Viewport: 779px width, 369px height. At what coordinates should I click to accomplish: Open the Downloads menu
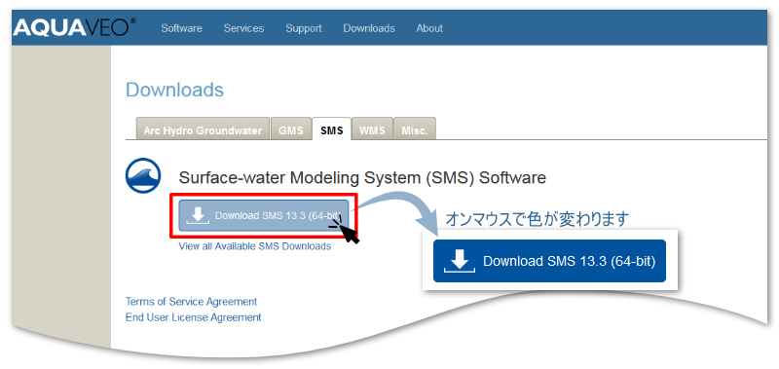(369, 28)
